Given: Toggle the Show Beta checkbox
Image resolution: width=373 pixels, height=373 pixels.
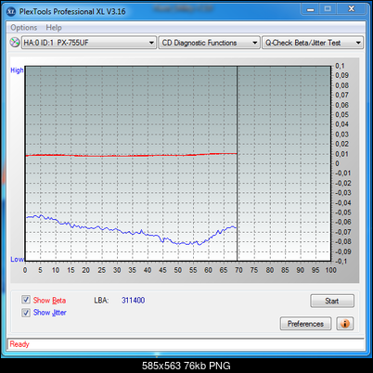Looking at the screenshot, I should (26, 300).
